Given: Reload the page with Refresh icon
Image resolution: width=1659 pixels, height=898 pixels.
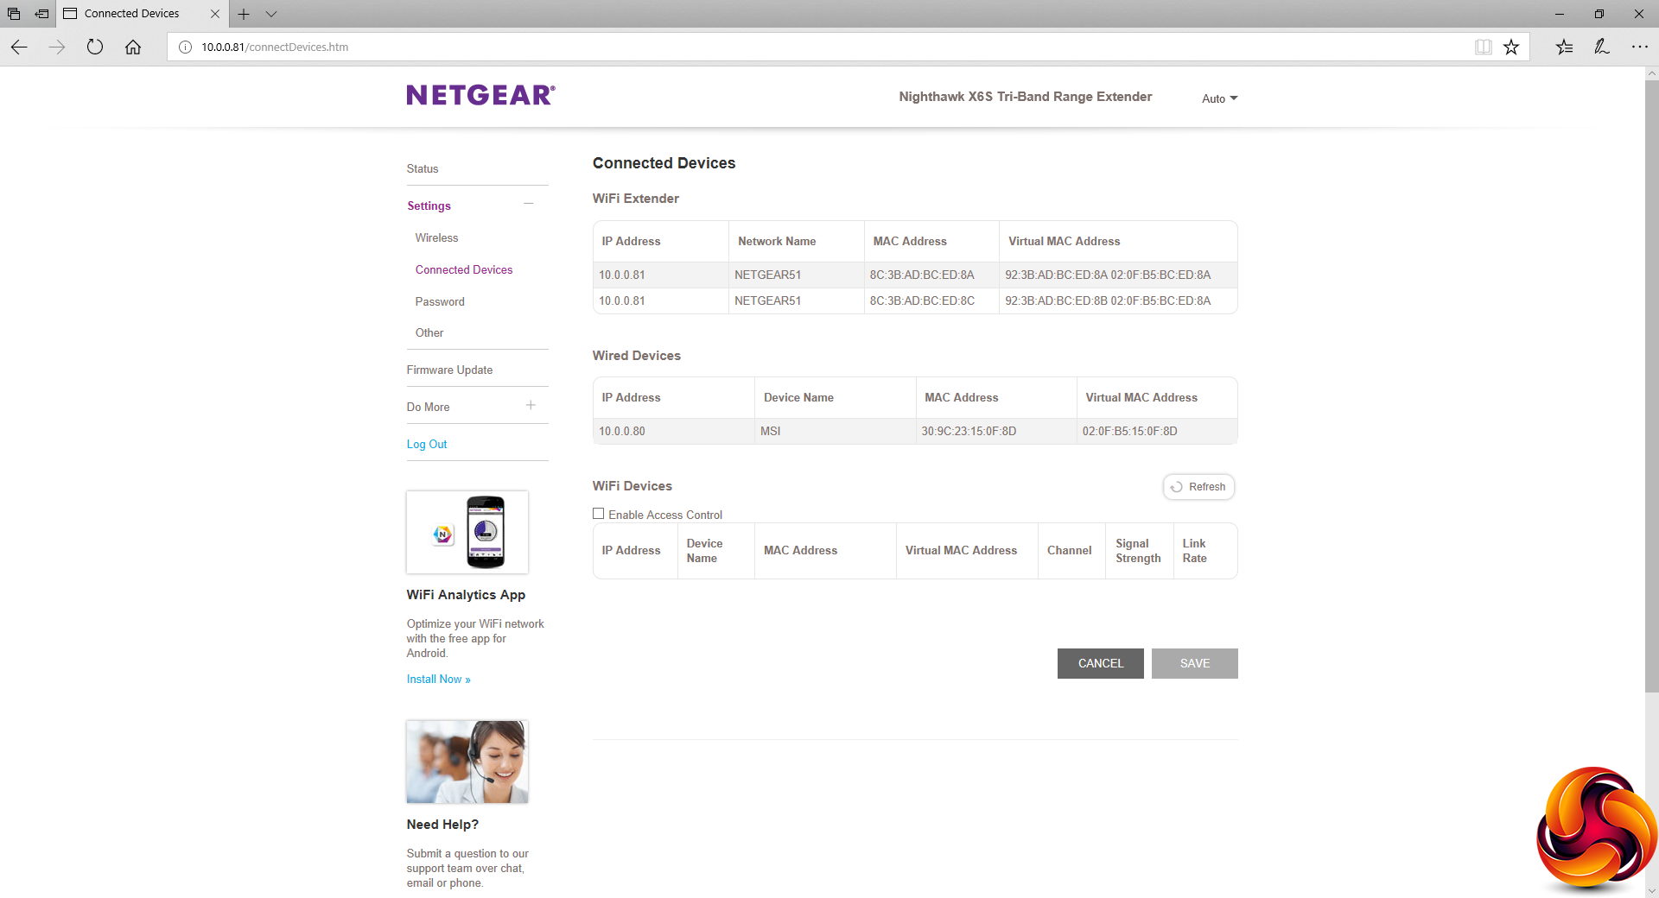Looking at the screenshot, I should 95,47.
